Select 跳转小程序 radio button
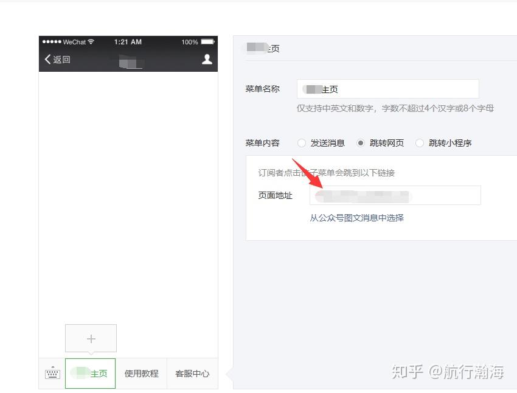The width and height of the screenshot is (517, 393). [420, 143]
